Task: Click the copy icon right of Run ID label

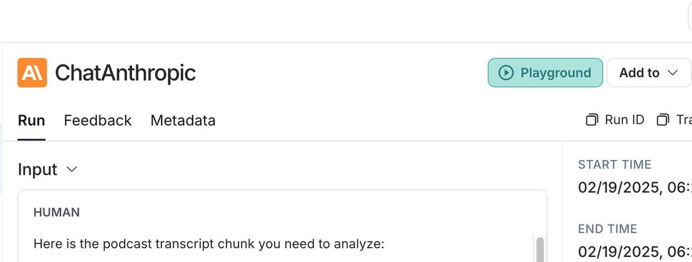Action: tap(663, 120)
